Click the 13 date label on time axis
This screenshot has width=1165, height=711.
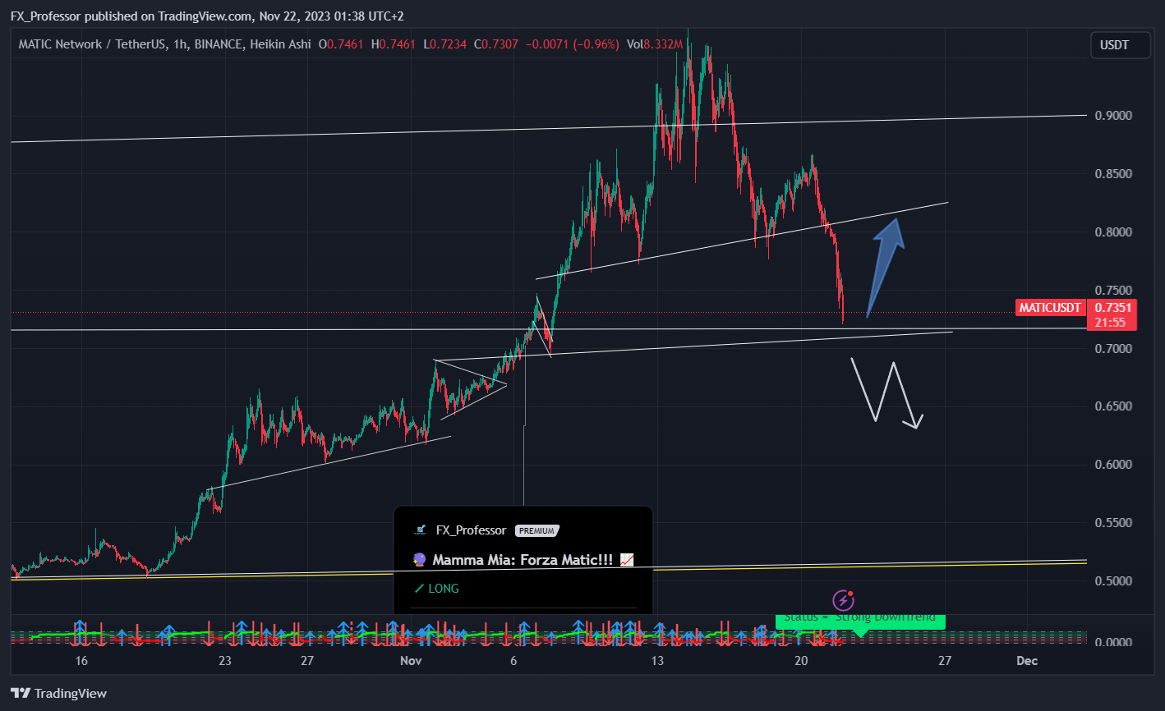tap(657, 661)
